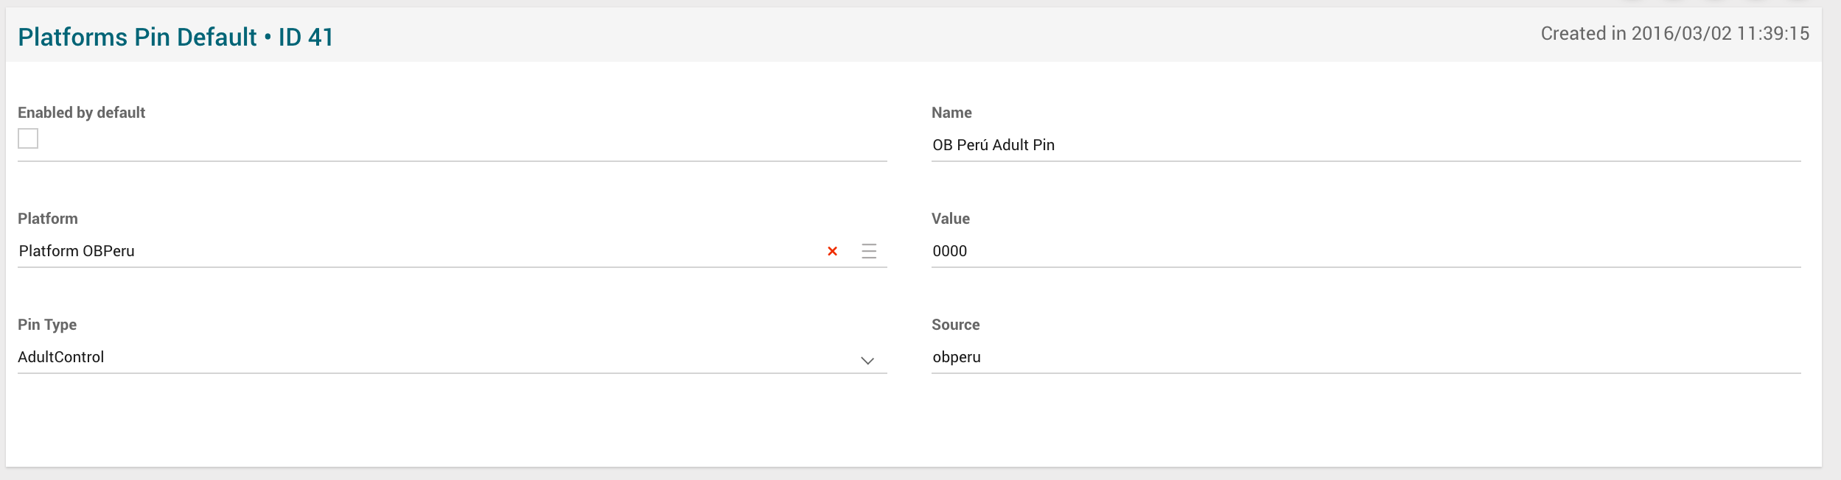Viewport: 1841px width, 480px height.
Task: Toggle the Enabled by default checkbox
Action: [x=28, y=138]
